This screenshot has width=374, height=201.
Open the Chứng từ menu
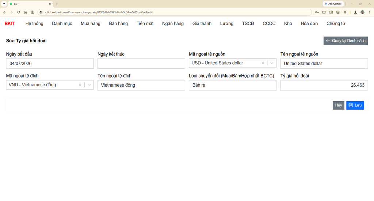[x=336, y=23]
